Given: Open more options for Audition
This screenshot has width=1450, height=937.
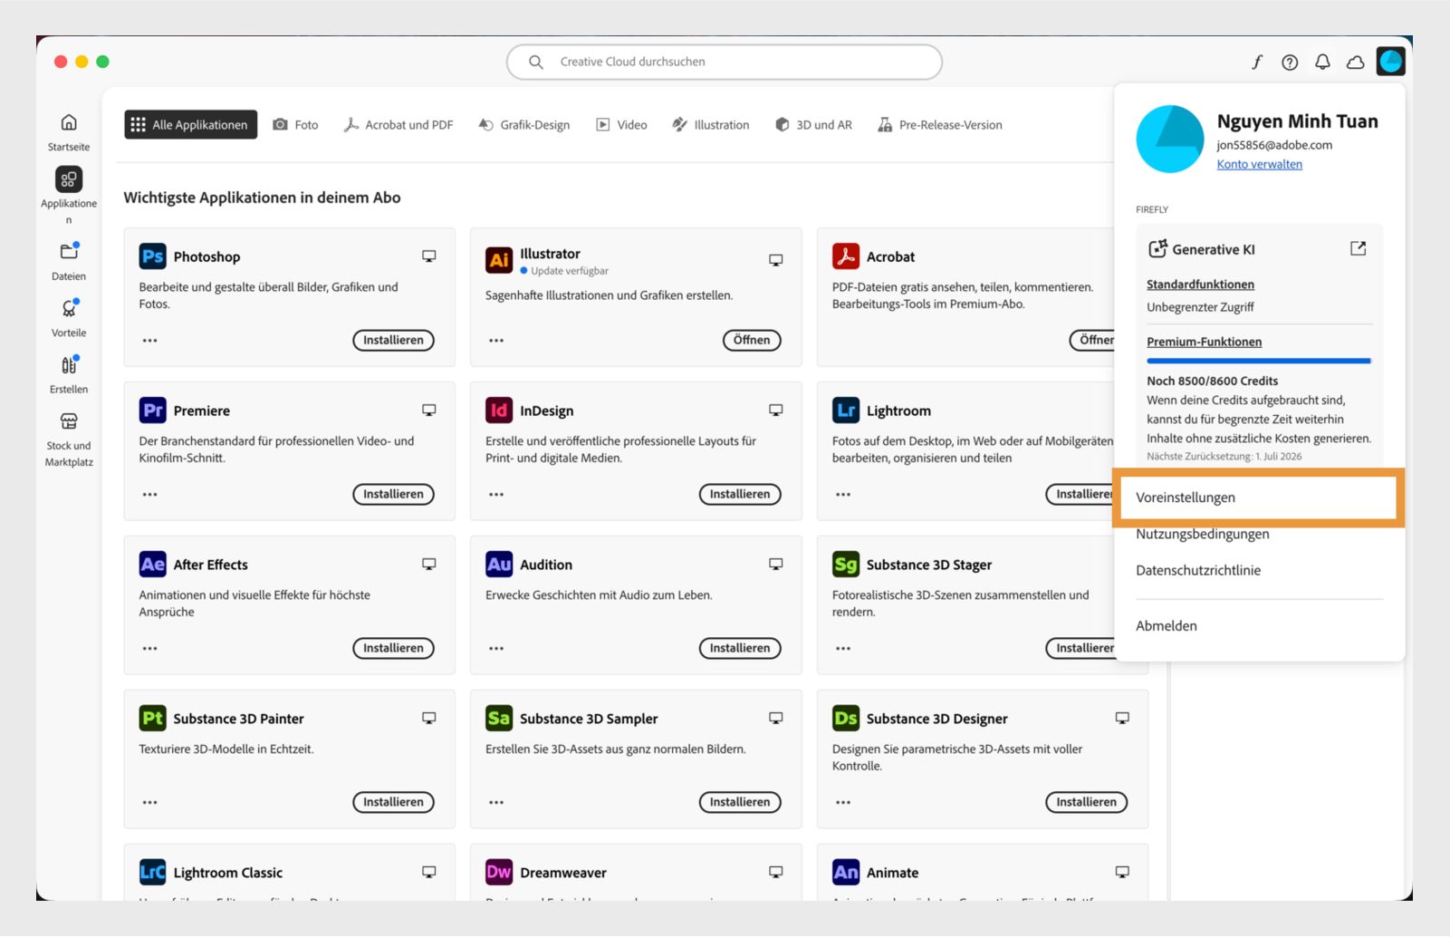Looking at the screenshot, I should [x=496, y=649].
